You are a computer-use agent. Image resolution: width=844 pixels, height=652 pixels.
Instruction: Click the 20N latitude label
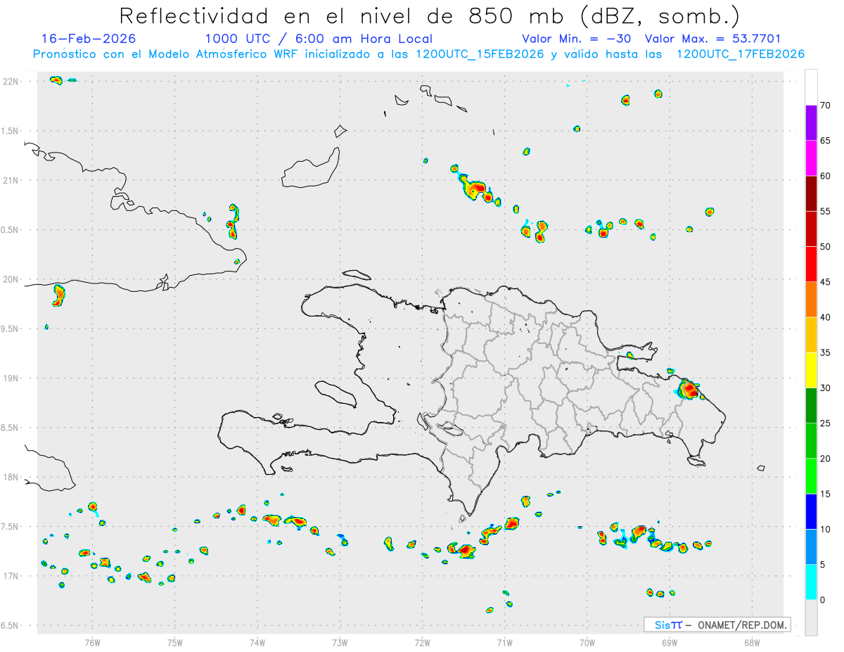[11, 279]
